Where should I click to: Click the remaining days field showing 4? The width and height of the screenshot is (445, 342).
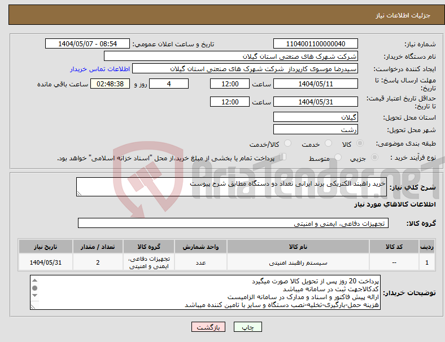[x=169, y=84]
